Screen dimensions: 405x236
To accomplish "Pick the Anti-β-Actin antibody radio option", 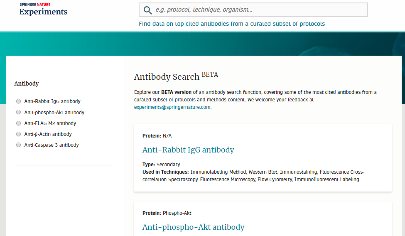I will coord(18,134).
